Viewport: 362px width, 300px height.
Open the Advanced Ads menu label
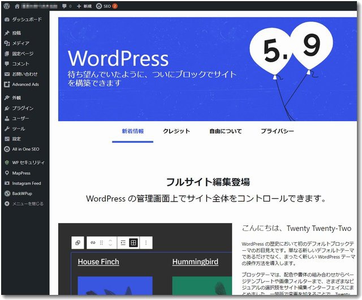tap(25, 84)
